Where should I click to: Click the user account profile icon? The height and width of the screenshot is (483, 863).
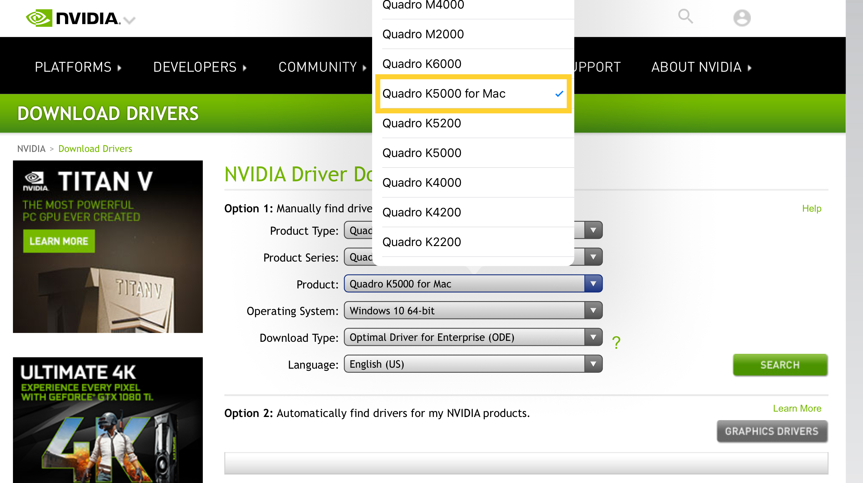click(x=741, y=18)
